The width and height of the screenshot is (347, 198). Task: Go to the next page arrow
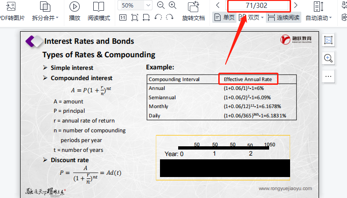pyautogui.click(x=296, y=5)
